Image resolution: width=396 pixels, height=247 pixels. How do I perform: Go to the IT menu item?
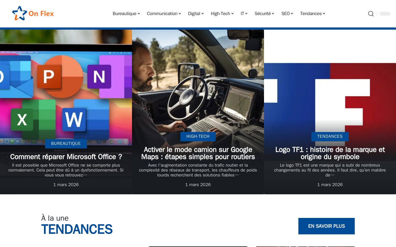pyautogui.click(x=242, y=14)
